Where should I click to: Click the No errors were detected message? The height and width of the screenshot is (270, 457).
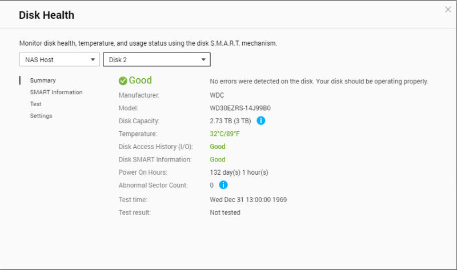pyautogui.click(x=319, y=81)
